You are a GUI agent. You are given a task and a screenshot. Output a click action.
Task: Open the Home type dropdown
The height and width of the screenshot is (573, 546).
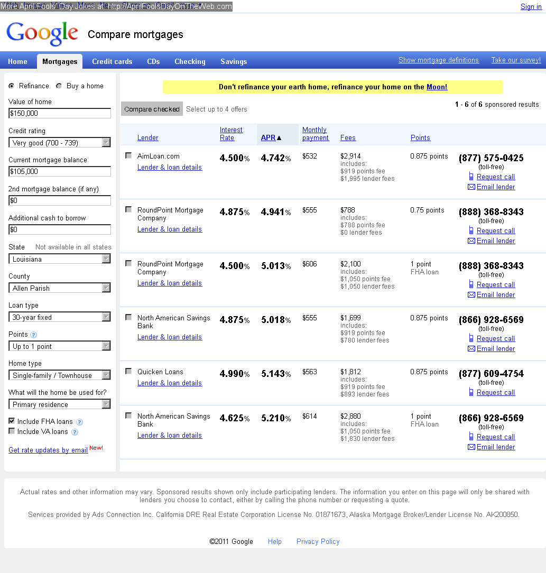[60, 375]
